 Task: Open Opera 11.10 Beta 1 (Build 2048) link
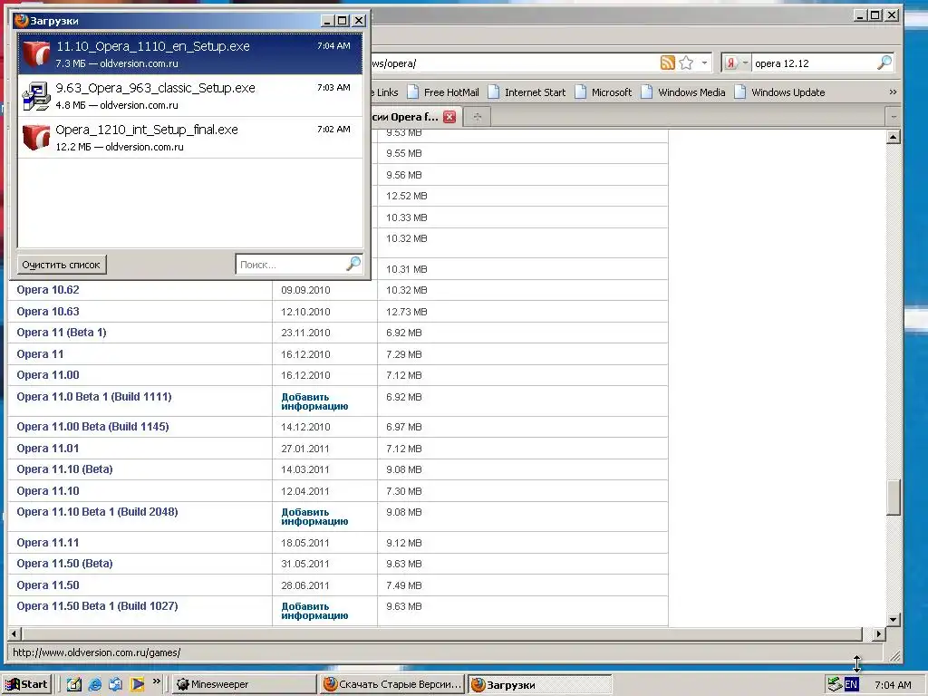[97, 512]
